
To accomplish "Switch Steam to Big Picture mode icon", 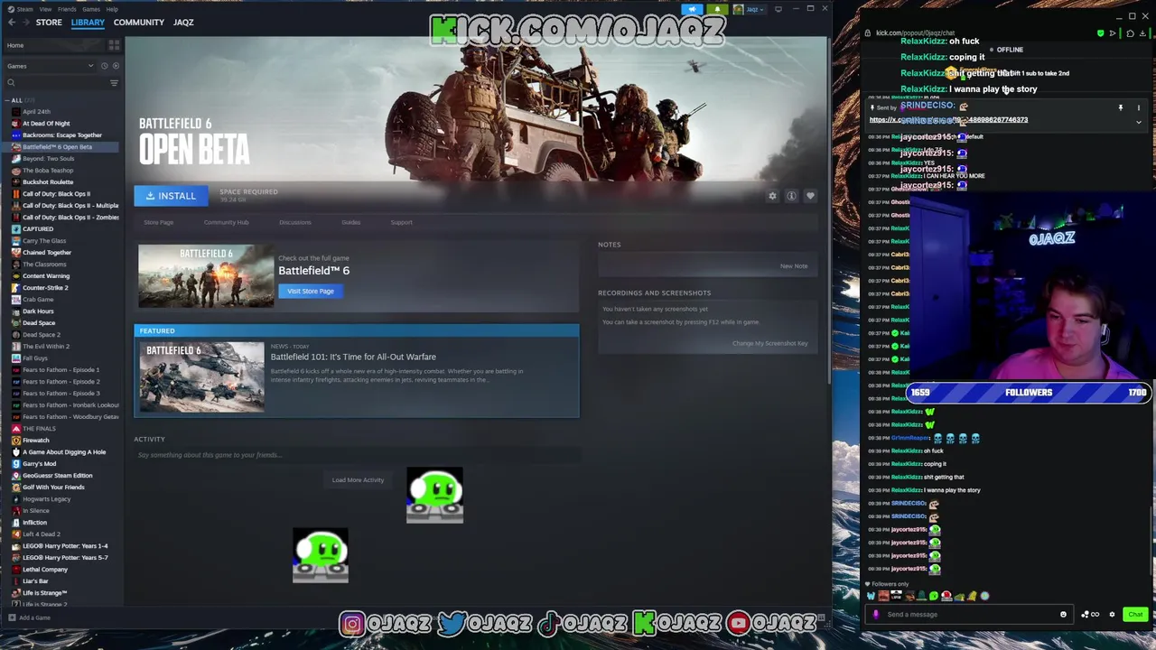I will pyautogui.click(x=778, y=9).
